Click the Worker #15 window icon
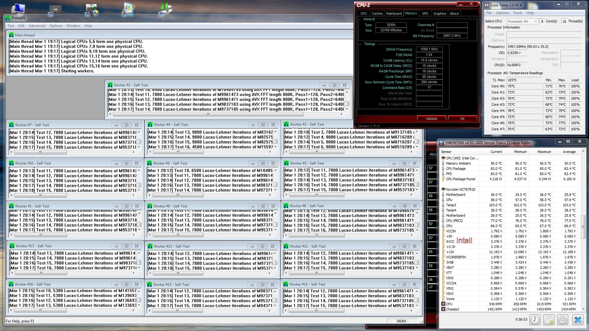The image size is (589, 331). (x=149, y=285)
